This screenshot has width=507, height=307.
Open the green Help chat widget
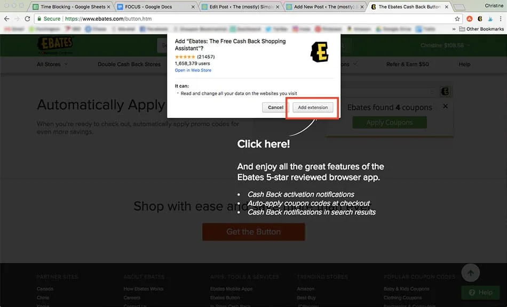480,293
